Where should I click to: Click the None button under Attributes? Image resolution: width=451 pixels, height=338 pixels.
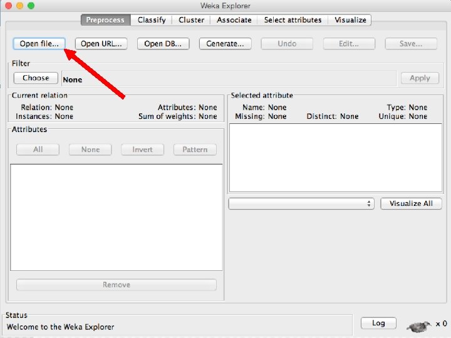(90, 150)
